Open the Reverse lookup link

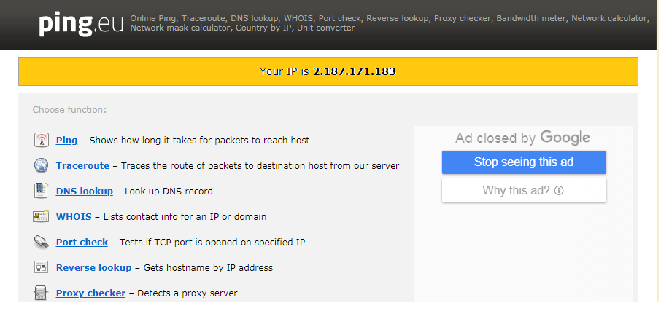pyautogui.click(x=93, y=268)
